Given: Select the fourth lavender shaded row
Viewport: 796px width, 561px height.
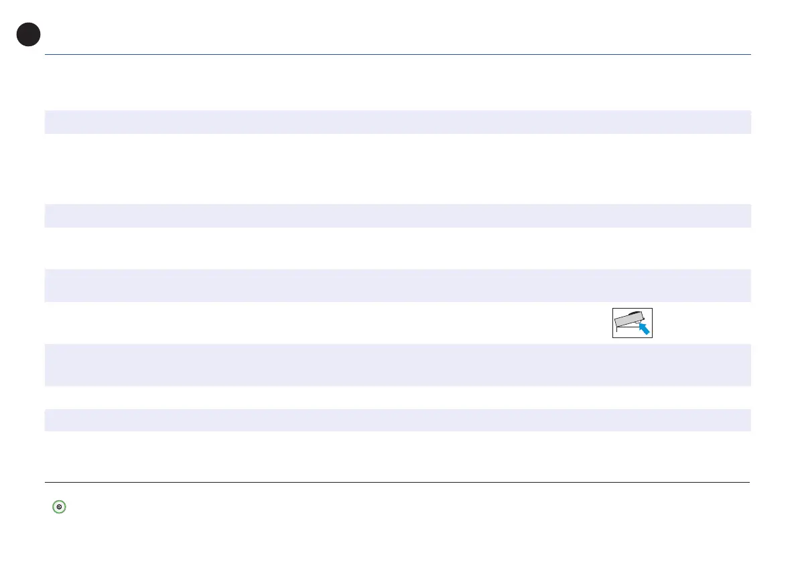Looking at the screenshot, I should tap(397, 365).
